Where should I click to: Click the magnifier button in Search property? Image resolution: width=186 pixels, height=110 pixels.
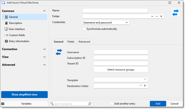coord(90,104)
